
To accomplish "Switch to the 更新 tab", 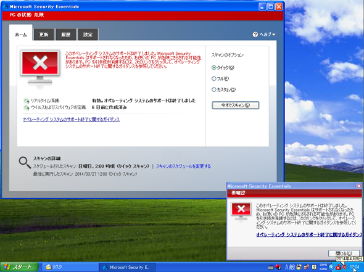I will pos(44,35).
